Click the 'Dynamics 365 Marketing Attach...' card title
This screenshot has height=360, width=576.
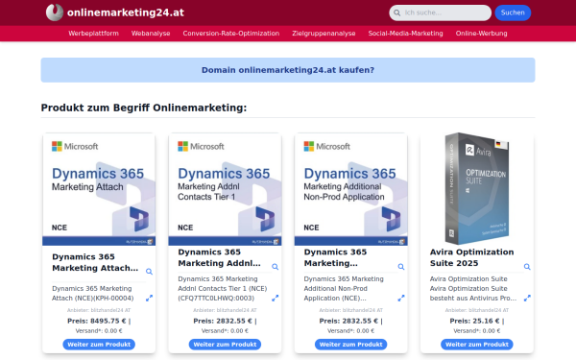pyautogui.click(x=95, y=262)
